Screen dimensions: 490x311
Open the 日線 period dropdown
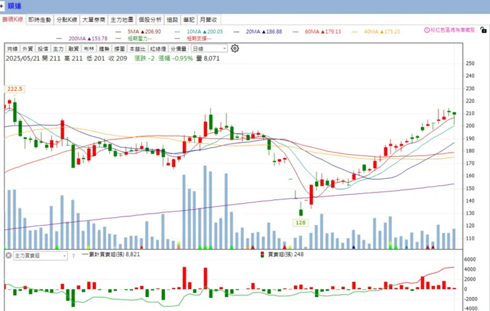(209, 48)
